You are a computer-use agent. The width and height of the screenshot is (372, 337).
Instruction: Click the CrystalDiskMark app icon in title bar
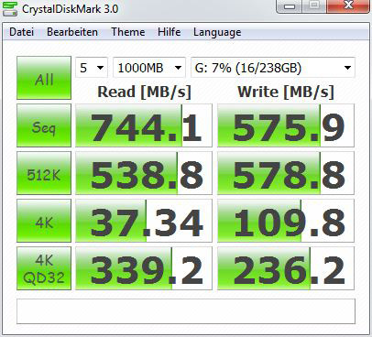click(x=10, y=8)
